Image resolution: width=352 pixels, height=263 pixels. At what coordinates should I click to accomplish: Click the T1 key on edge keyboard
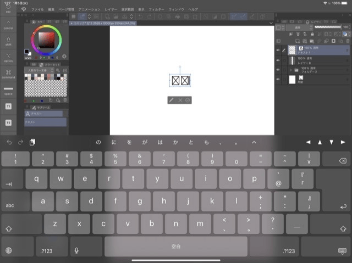pyautogui.click(x=8, y=107)
